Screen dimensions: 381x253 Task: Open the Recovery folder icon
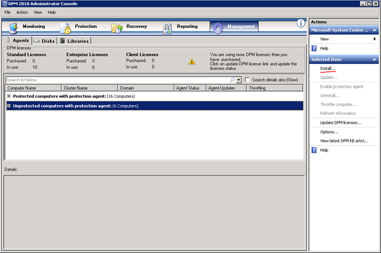point(117,29)
